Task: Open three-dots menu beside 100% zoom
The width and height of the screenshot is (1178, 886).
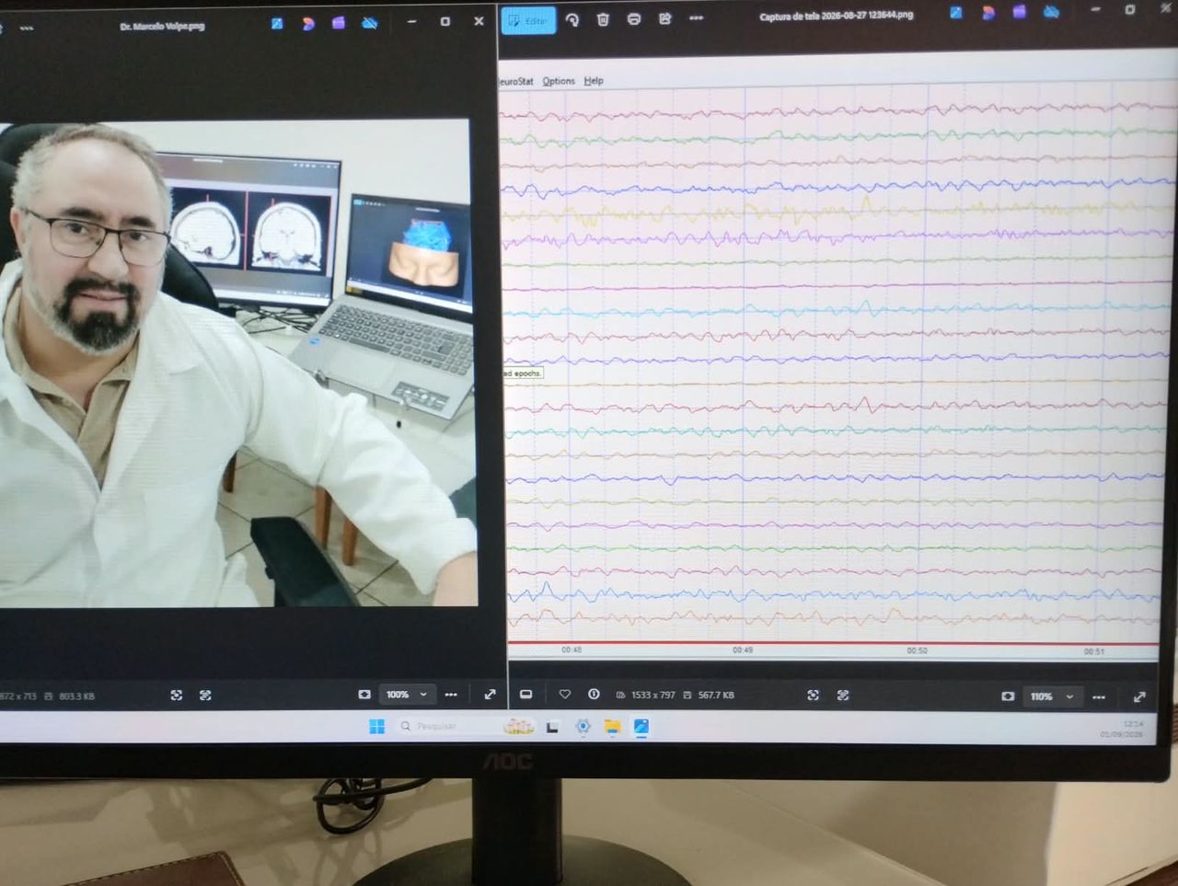Action: coord(451,695)
